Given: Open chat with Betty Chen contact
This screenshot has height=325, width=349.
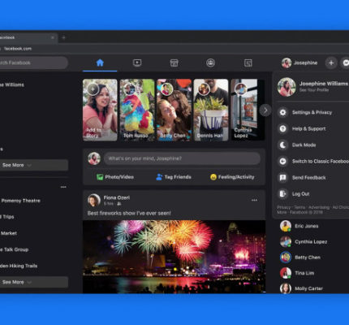Looking at the screenshot, I should (300, 258).
